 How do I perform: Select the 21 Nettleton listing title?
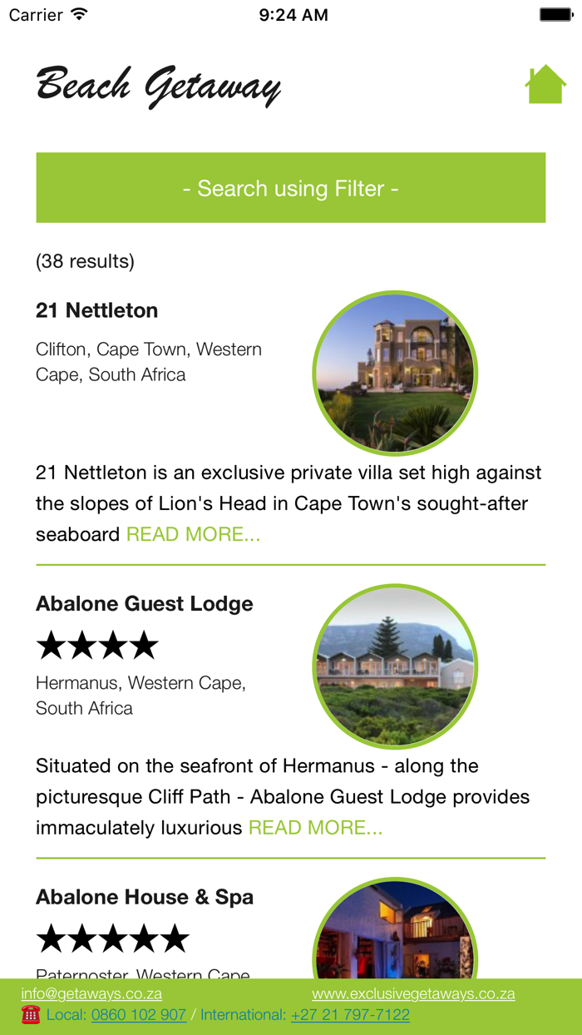[96, 310]
